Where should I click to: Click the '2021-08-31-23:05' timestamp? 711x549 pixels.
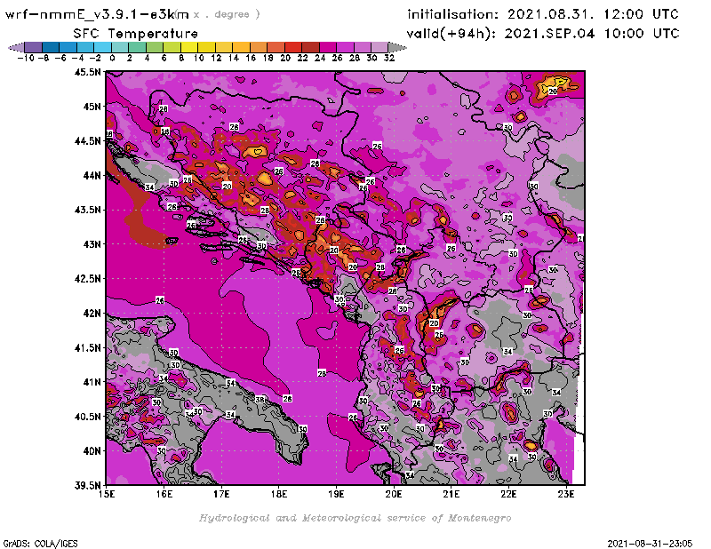tap(650, 543)
